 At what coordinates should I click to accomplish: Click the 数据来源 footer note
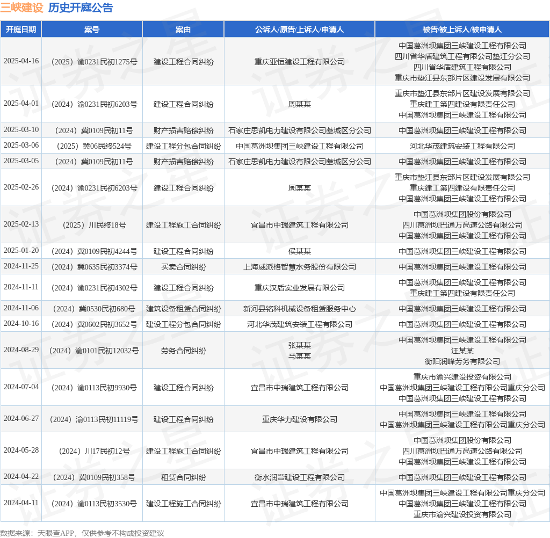click(82, 534)
